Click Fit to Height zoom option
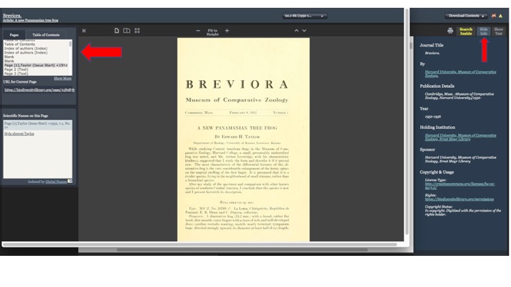 point(212,32)
